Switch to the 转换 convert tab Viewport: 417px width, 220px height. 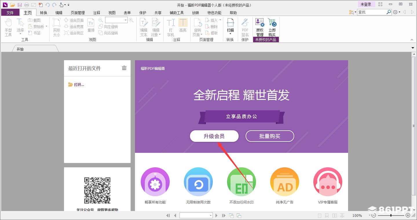43,13
